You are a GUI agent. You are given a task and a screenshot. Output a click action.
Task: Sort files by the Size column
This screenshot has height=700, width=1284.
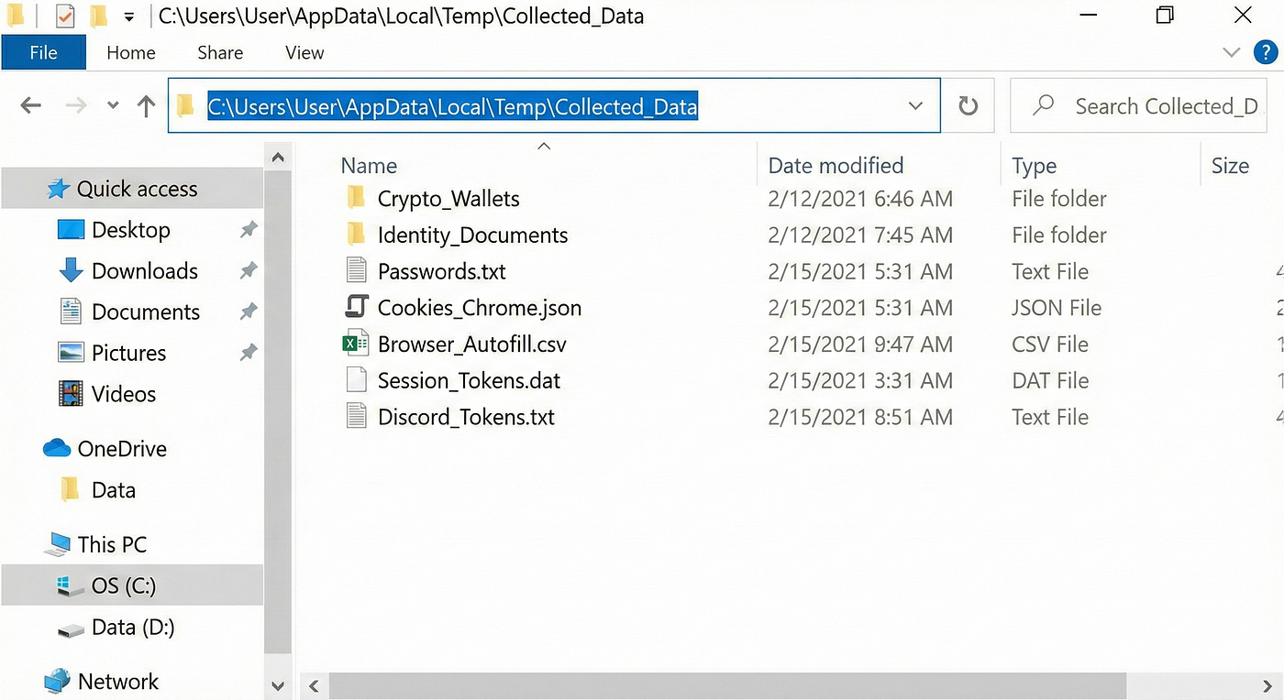(1230, 166)
